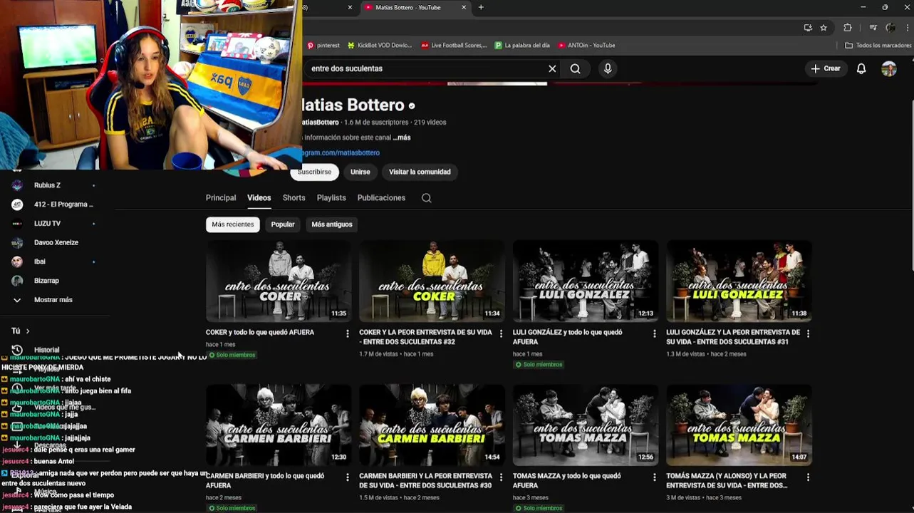Viewport: 914px width, 513px height.
Task: Open KickBot VOD Downlo... bookmark
Action: (380, 45)
